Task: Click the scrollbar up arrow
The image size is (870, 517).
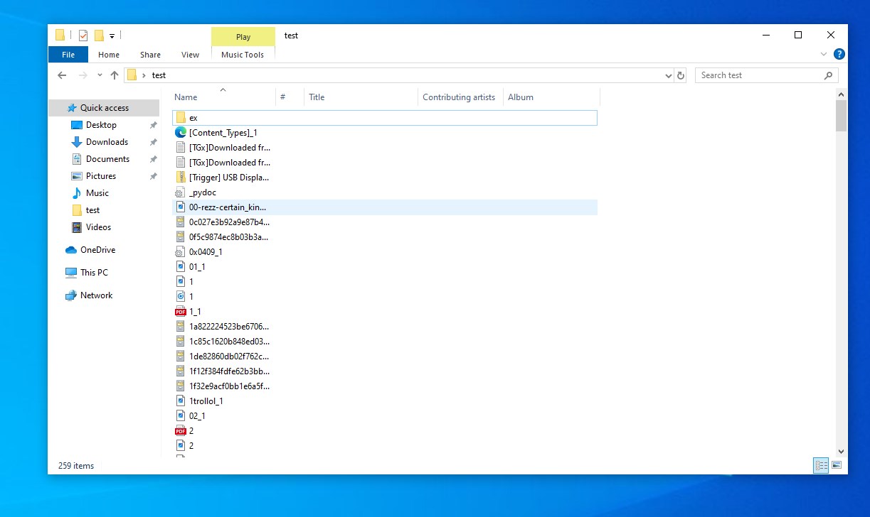Action: pos(842,94)
